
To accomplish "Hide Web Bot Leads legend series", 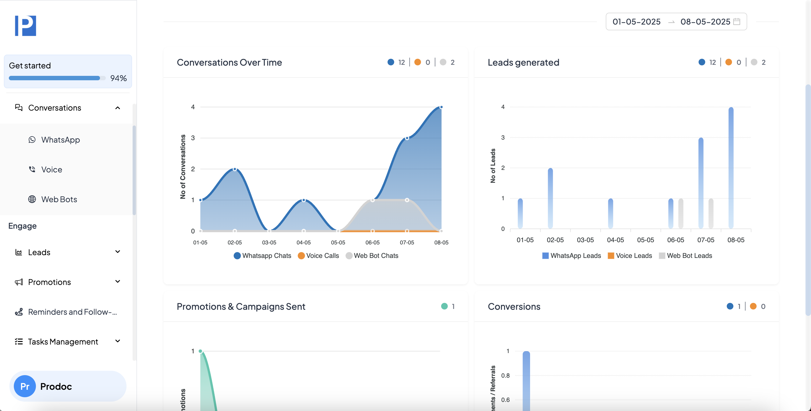I will coord(685,256).
